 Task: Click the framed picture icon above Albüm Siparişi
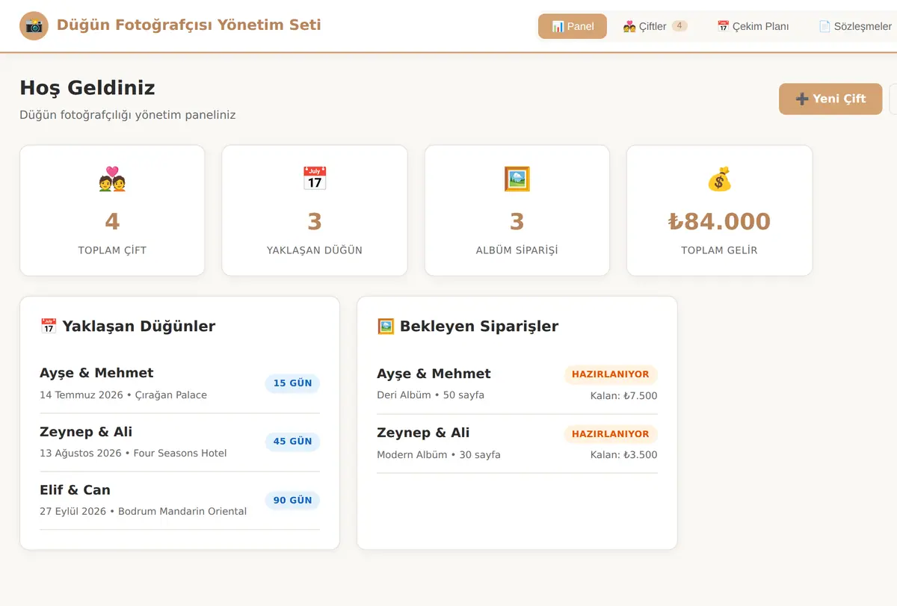(x=517, y=179)
